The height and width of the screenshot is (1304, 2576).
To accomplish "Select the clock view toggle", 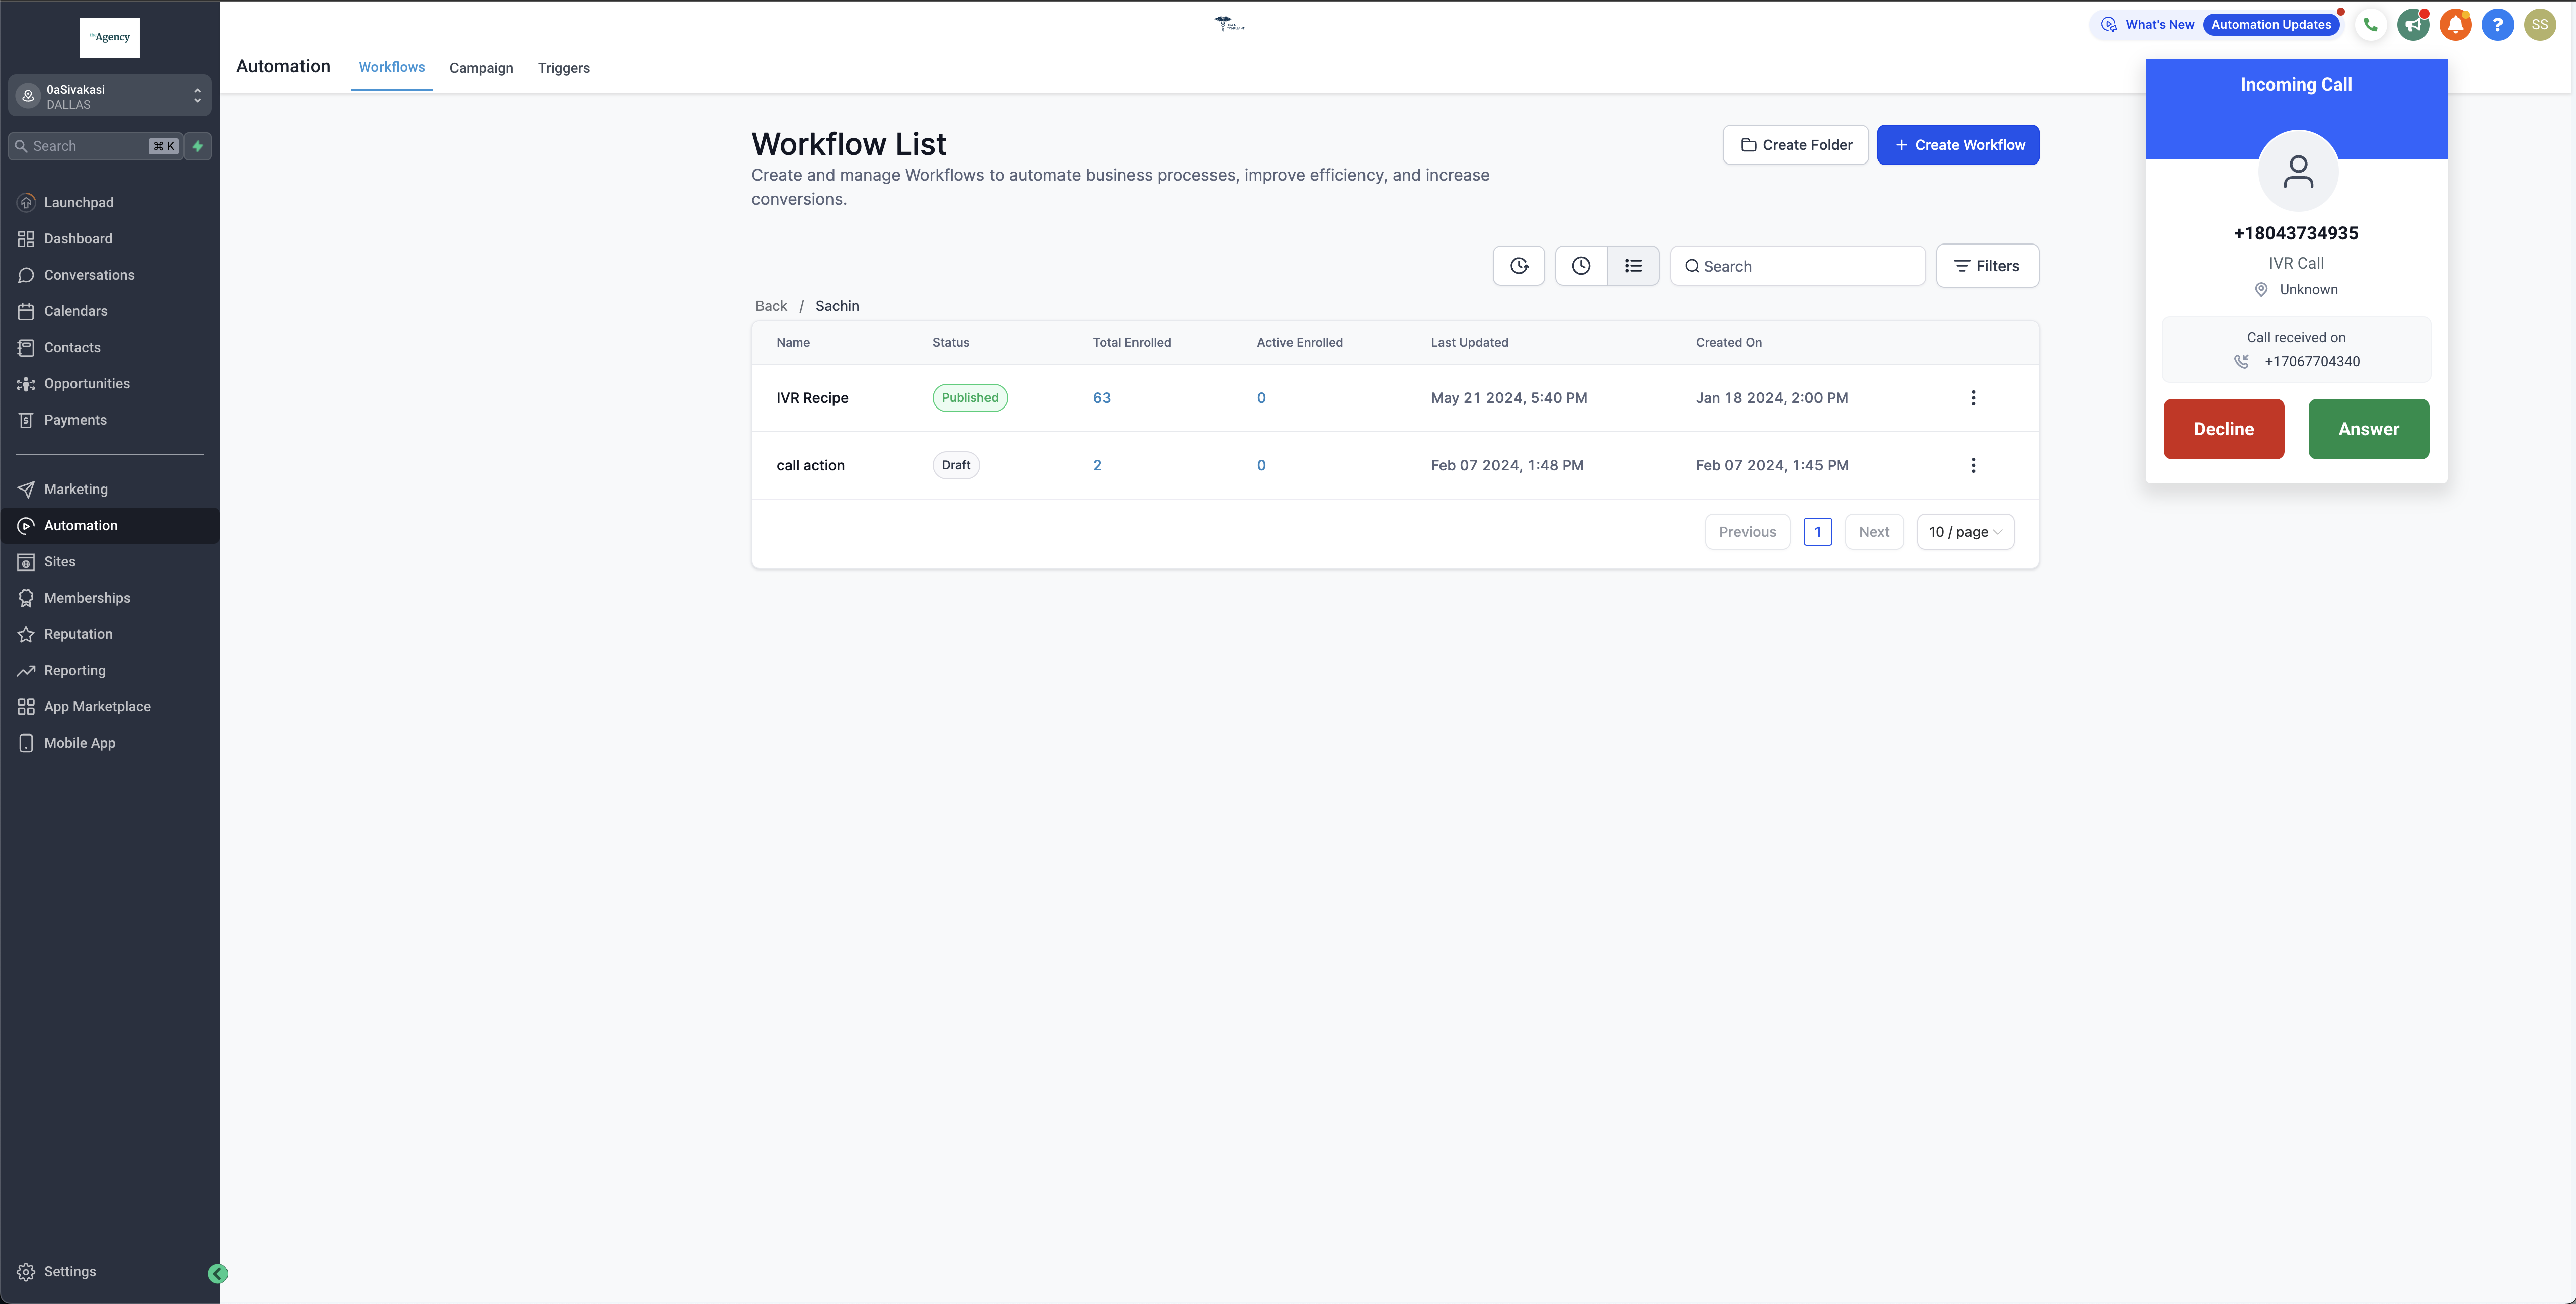I will point(1580,266).
